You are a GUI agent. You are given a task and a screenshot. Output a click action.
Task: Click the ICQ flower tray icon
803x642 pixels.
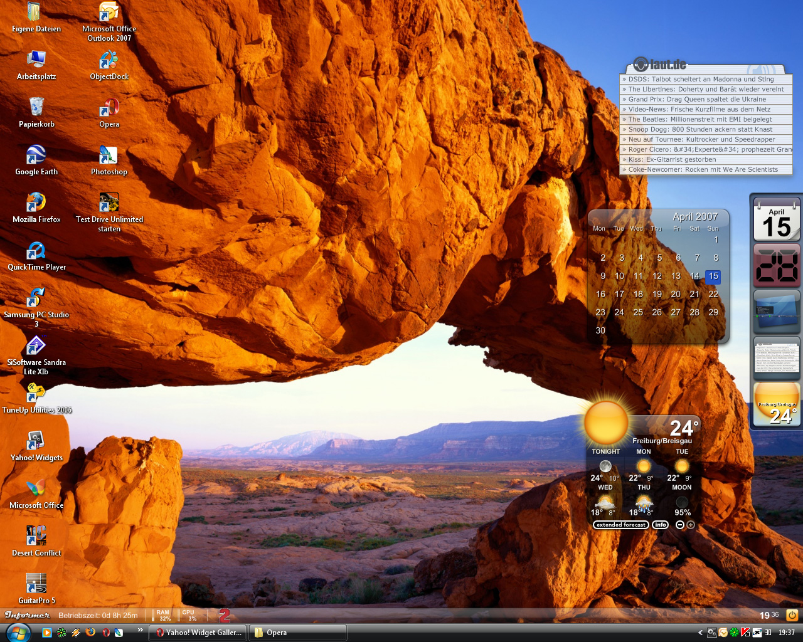735,633
